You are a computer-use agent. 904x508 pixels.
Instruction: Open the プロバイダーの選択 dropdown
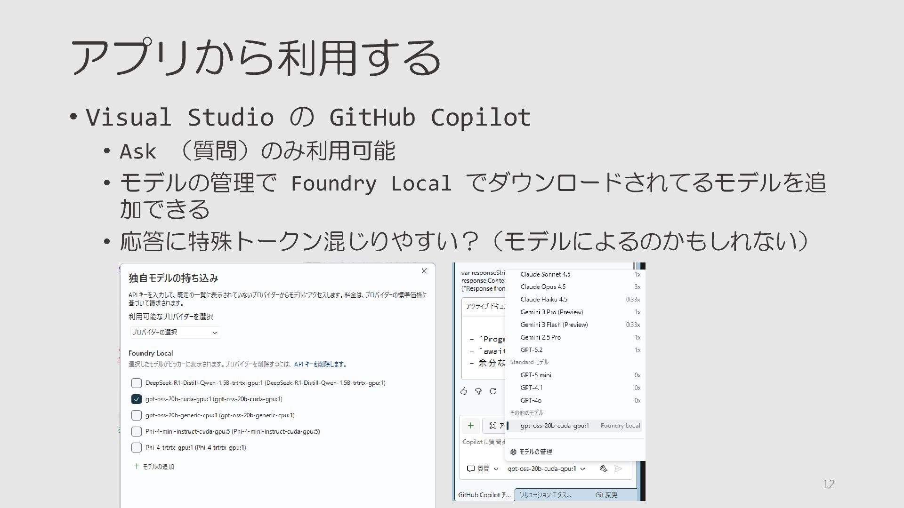tap(175, 333)
